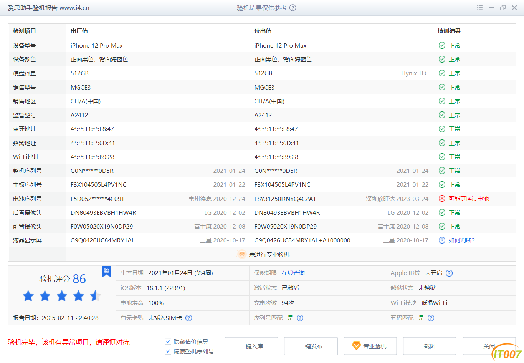The image size is (524, 363).
Task: Click the factory battery serial F5D052******4C09T
Action: point(98,199)
